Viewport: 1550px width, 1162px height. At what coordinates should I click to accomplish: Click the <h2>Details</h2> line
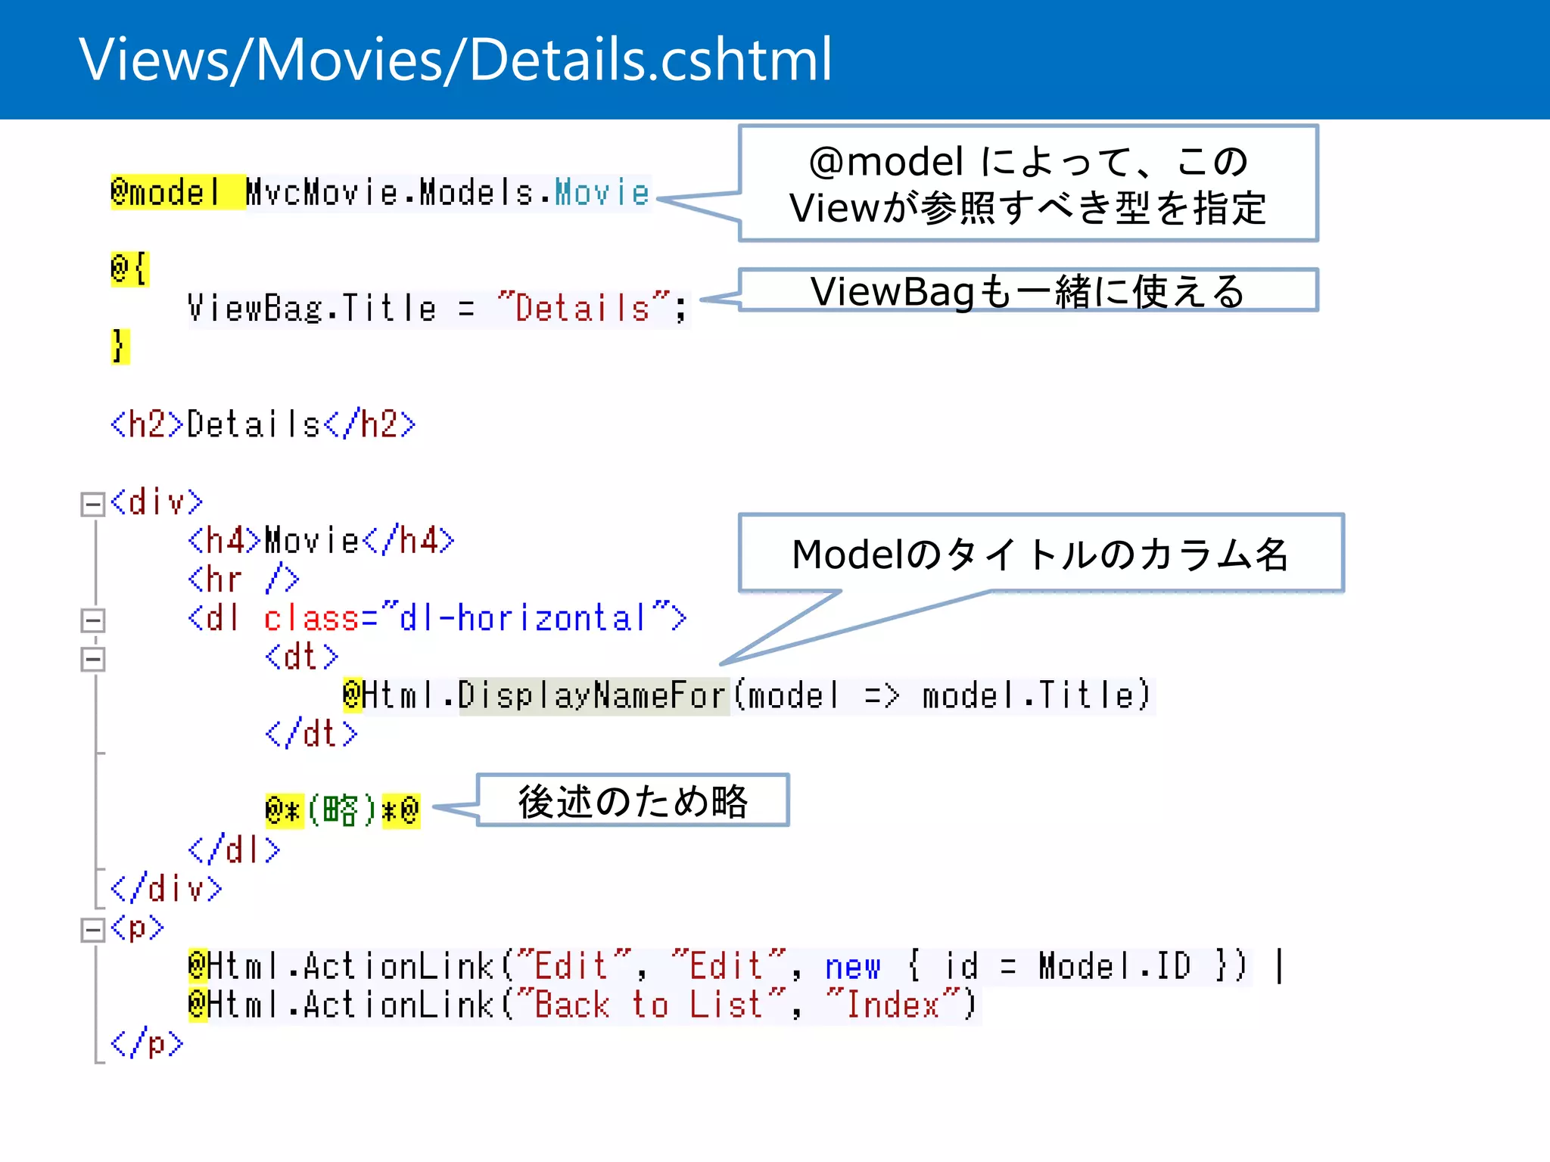point(263,424)
